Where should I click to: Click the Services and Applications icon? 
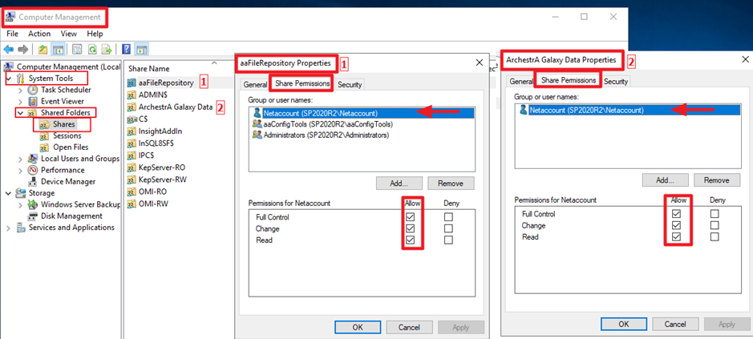coord(21,228)
